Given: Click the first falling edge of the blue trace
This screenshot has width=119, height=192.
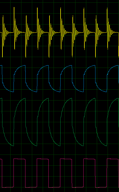Looking at the screenshot, I should click(x=2, y=74).
